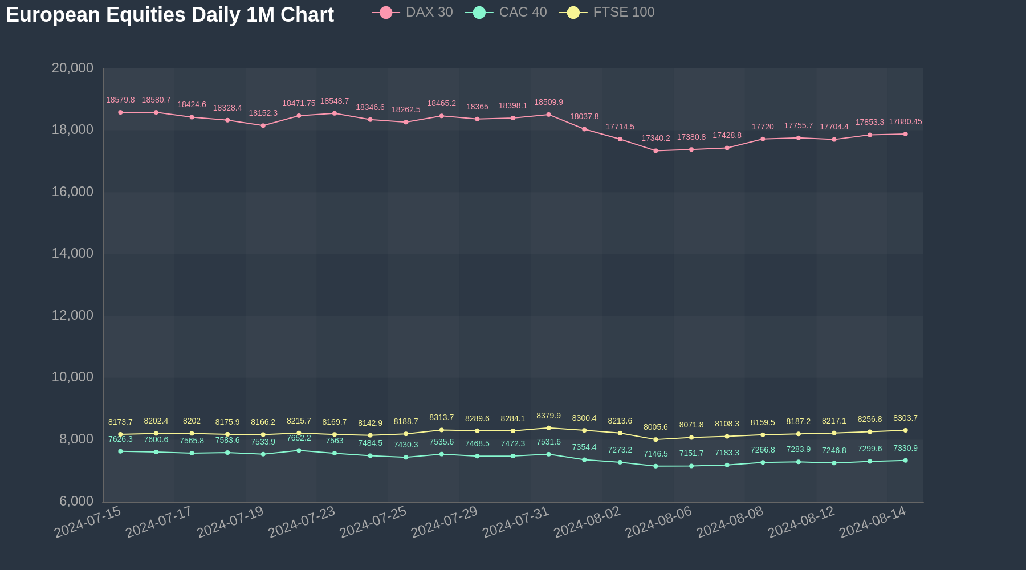Select the chart title European Equities Daily 1M Chart

(170, 15)
